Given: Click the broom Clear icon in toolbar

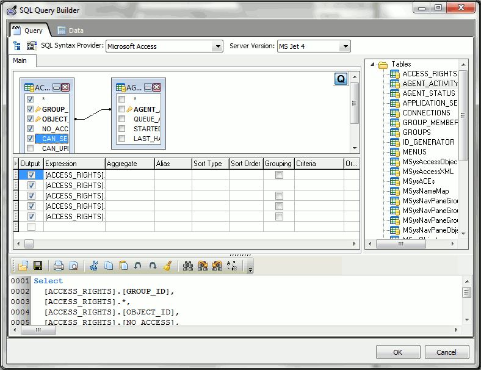Looking at the screenshot, I should point(168,266).
